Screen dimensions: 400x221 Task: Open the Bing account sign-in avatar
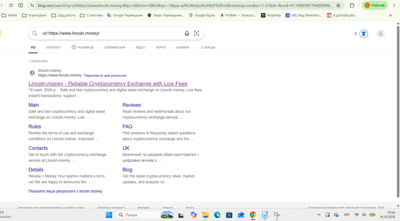381,34
